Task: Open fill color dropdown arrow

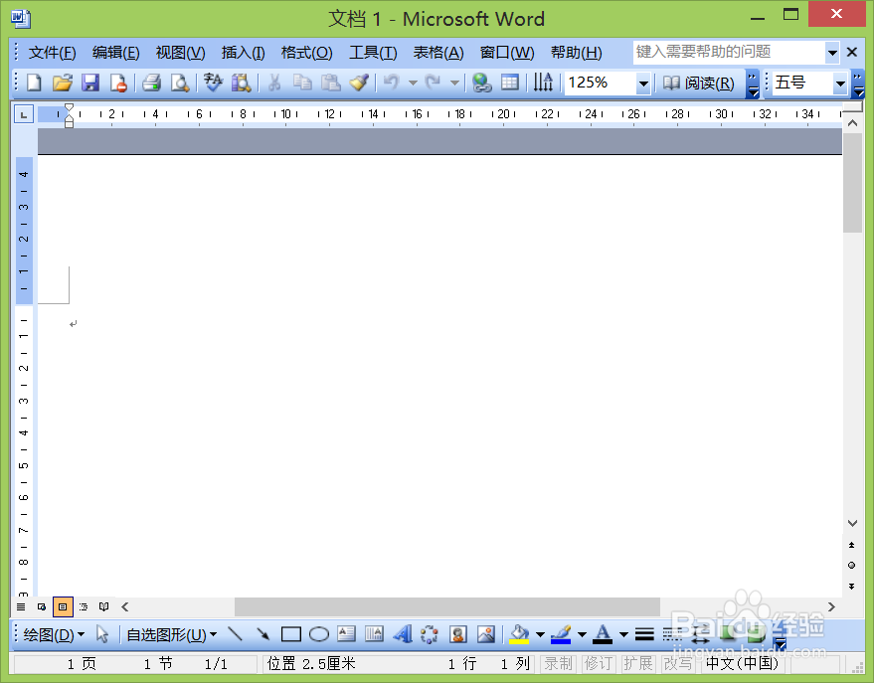Action: 540,634
